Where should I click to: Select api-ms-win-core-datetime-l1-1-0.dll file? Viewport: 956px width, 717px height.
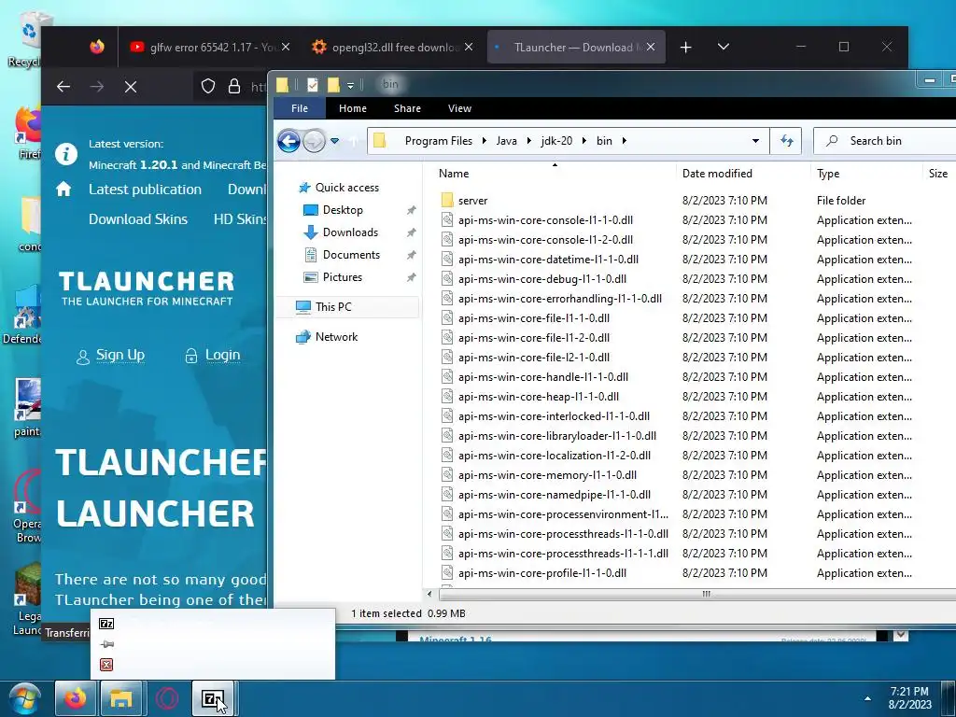click(548, 260)
